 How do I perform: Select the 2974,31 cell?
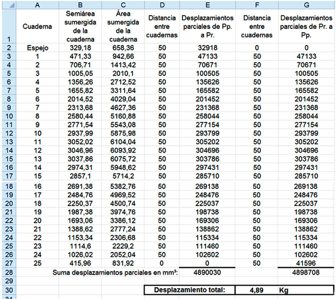80,167
